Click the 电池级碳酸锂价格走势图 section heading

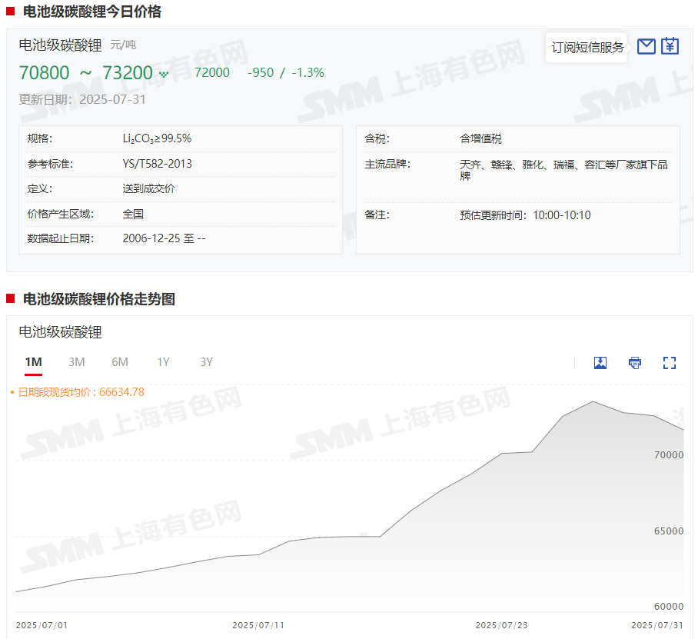[98, 299]
